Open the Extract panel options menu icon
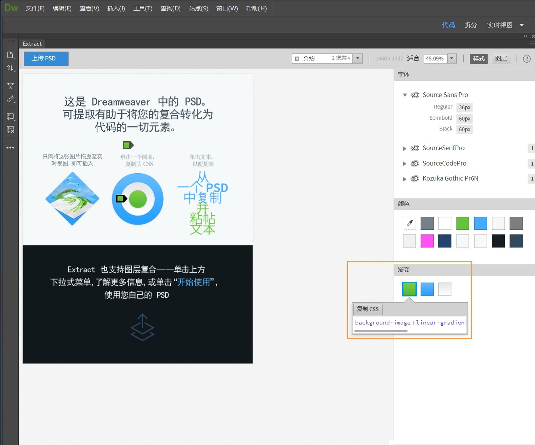Viewport: 535px width, 445px height. [x=532, y=44]
